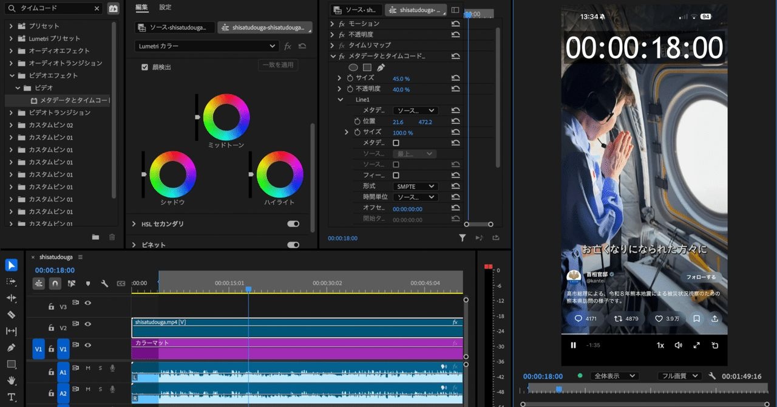Add a marker in the timeline
Viewport: 777px width, 407px height.
(x=88, y=283)
